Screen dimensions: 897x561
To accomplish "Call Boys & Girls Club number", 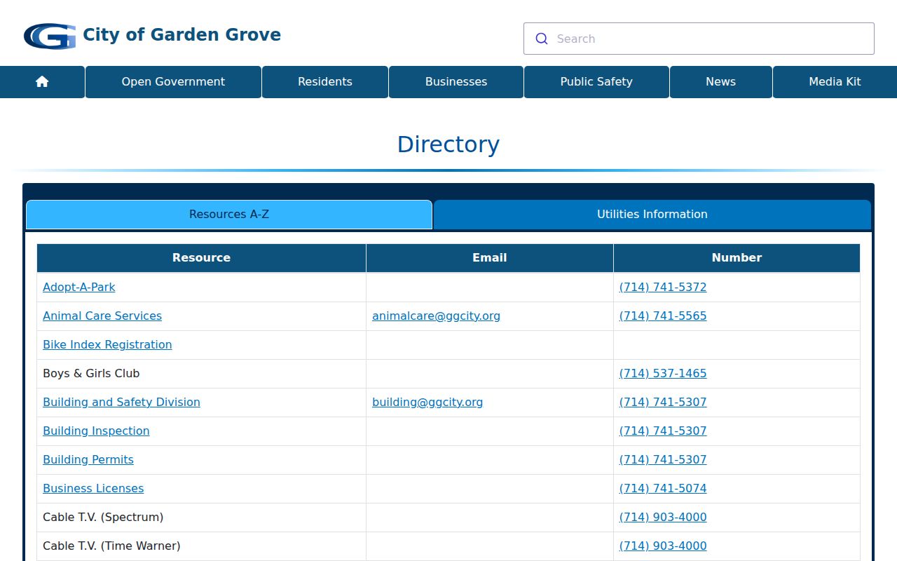I will coord(663,373).
